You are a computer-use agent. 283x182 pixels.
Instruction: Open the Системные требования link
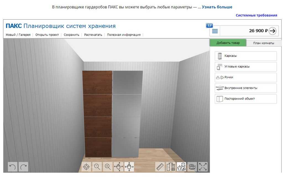(256, 15)
